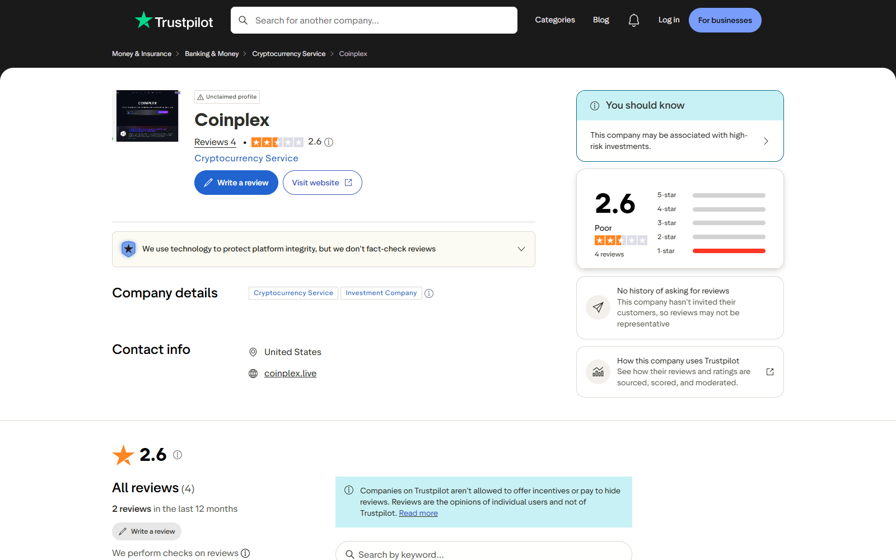Click the Coinplex company thumbnail image
This screenshot has width=896, height=560.
point(147,116)
